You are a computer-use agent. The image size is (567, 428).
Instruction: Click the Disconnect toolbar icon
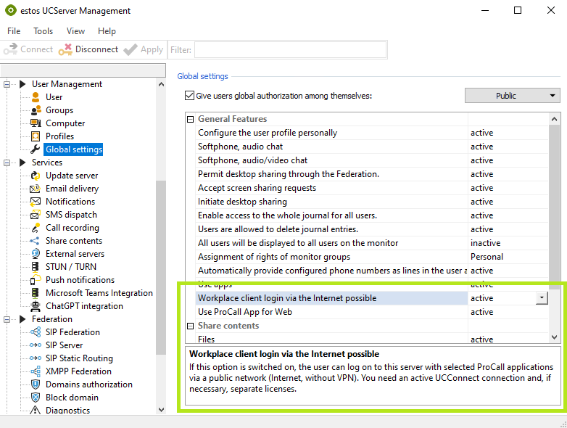point(65,49)
